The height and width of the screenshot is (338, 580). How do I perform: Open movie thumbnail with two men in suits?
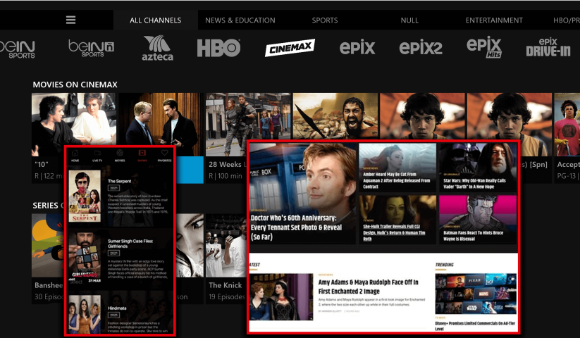pyautogui.click(x=161, y=124)
